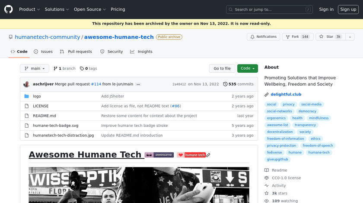Viewport: 363px width, 203px height.
Task: Open the README.md file
Action: [x=45, y=116]
